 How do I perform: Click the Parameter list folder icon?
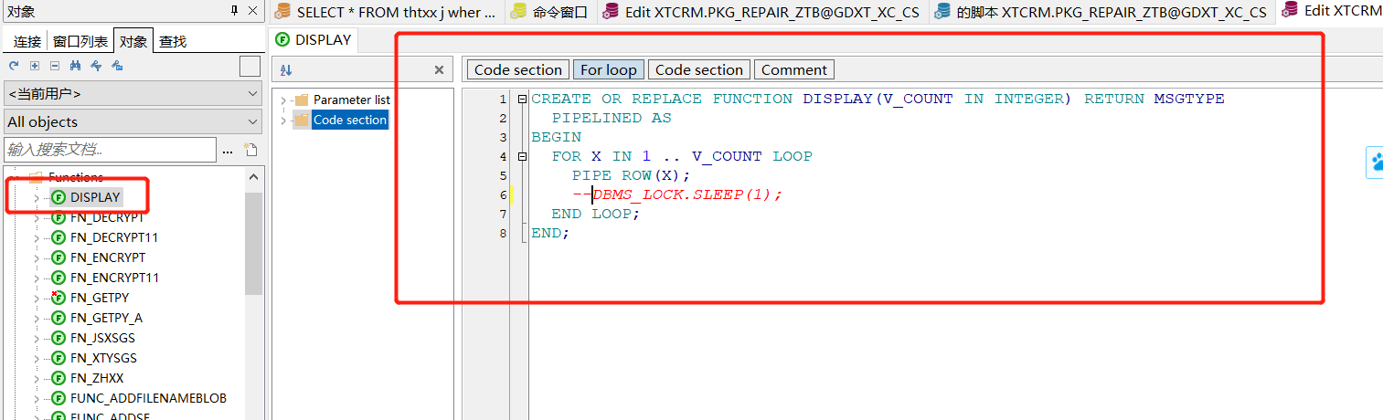pos(302,100)
